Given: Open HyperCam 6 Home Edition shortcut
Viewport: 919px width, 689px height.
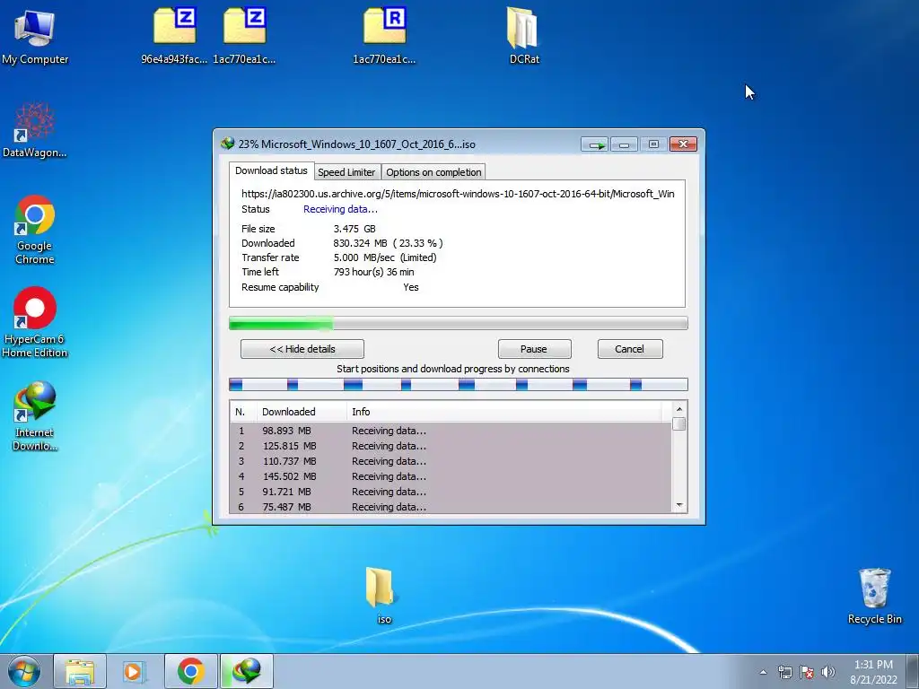Looking at the screenshot, I should tap(34, 322).
